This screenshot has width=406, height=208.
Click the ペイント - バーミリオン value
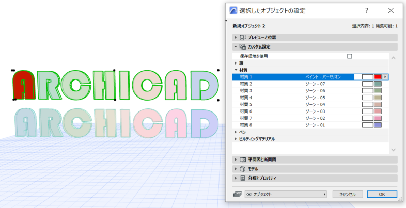tap(324, 77)
